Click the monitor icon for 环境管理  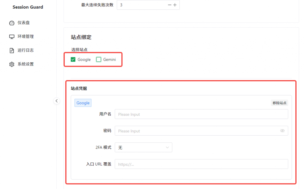(12, 37)
